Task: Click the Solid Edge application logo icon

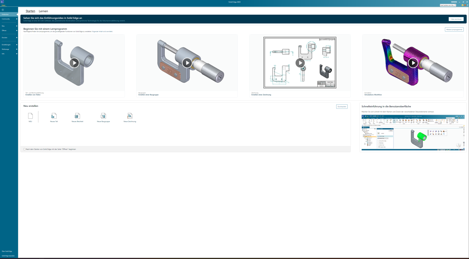Action: [2, 2]
